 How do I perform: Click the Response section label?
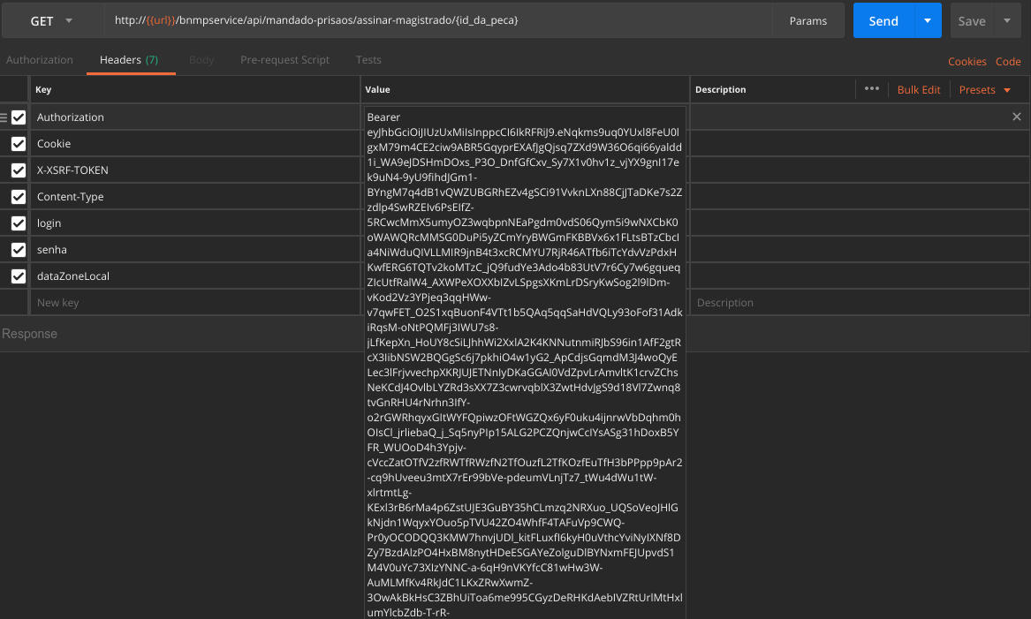pos(29,334)
